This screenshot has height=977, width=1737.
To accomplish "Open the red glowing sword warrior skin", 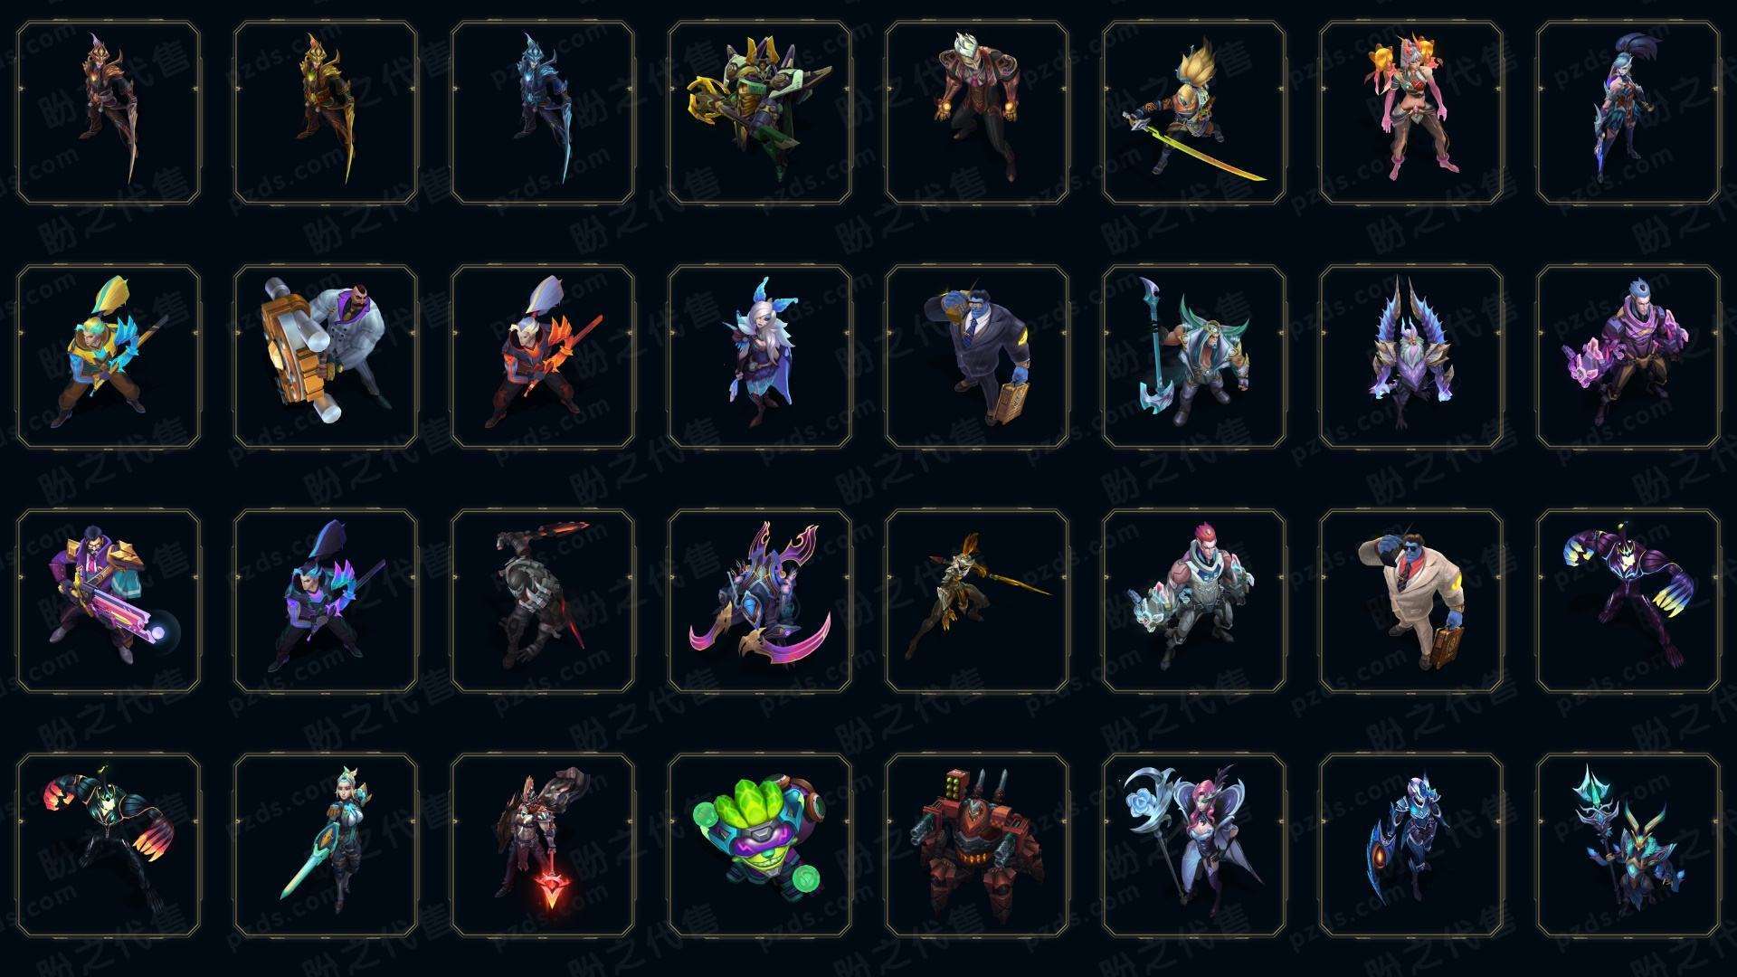I will pos(543,845).
